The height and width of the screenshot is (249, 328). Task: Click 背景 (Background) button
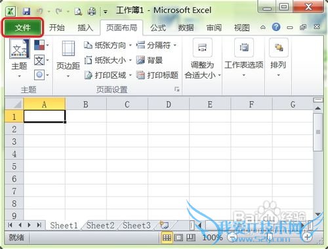click(x=150, y=60)
